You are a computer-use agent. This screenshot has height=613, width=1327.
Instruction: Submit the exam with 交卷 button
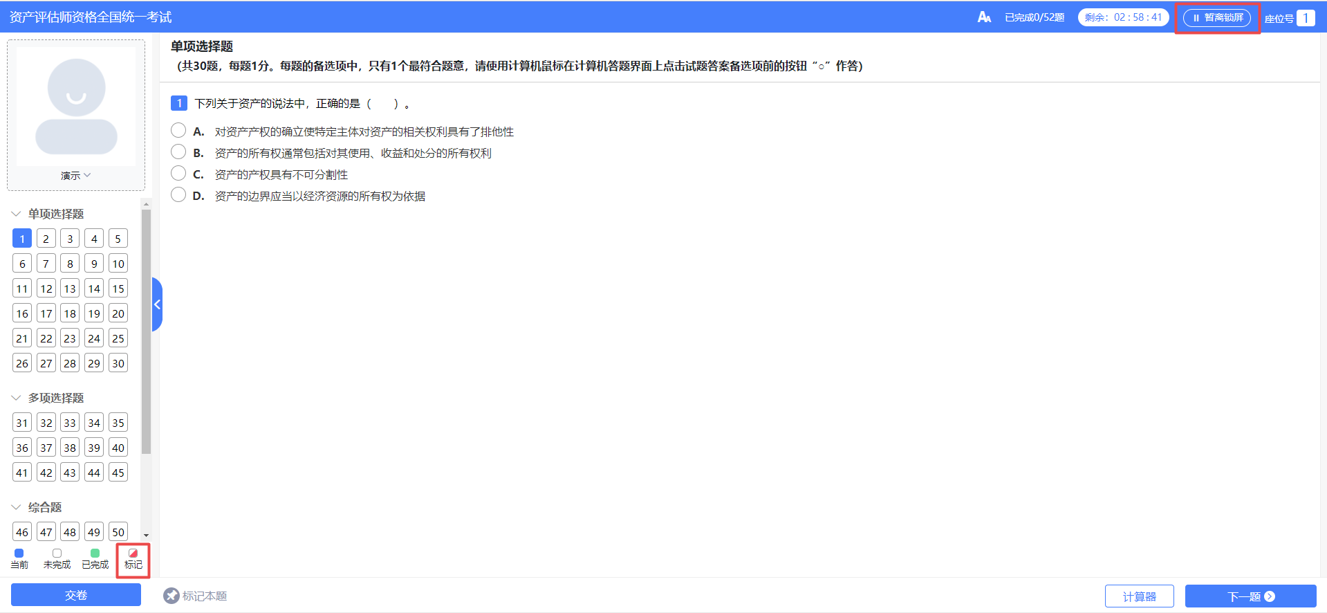[x=76, y=595]
